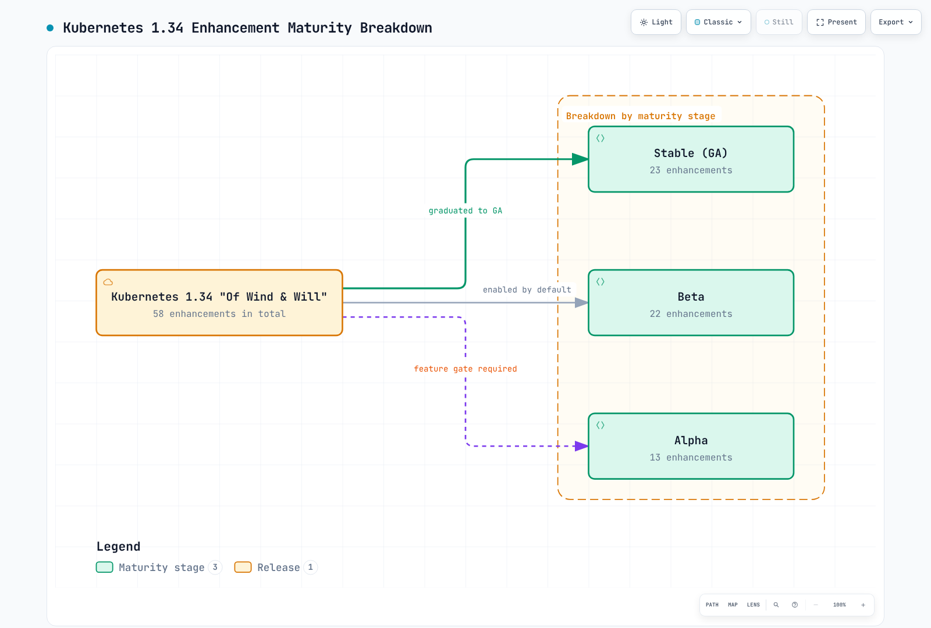Screen dimensions: 931x628
Task: Click the gray arrowhead entering Beta
Action: 581,302
